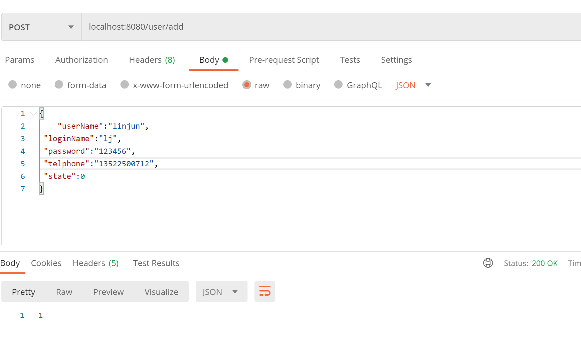This screenshot has height=349, width=581.
Task: Switch to the Authorization tab
Action: coord(81,60)
